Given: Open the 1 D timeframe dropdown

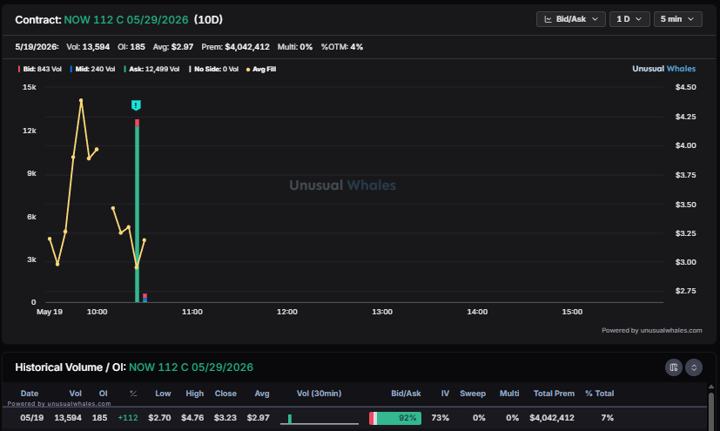Looking at the screenshot, I should [x=629, y=19].
